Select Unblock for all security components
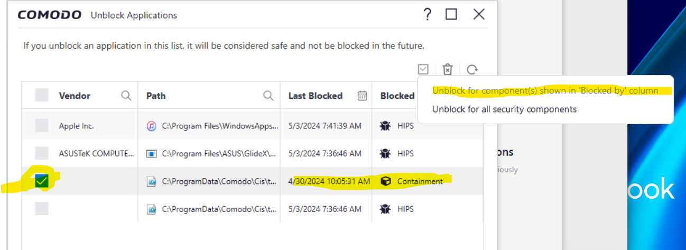Viewport: 686px width, 250px height. coord(504,109)
